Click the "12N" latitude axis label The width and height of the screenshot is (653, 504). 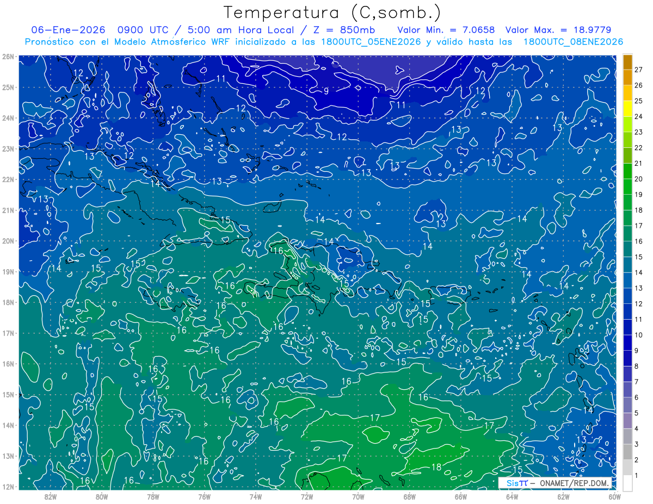point(8,487)
